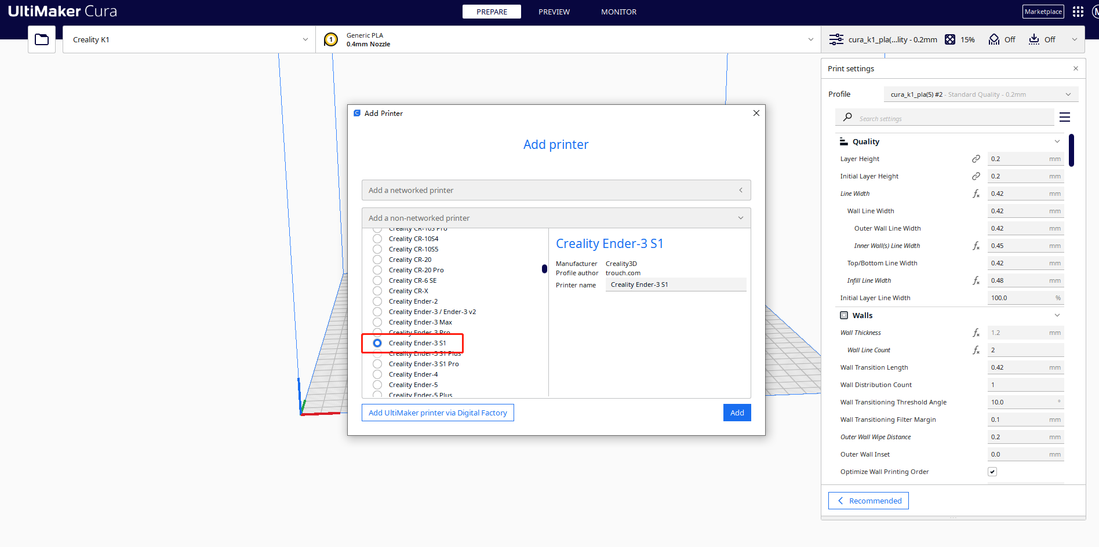This screenshot has height=547, width=1099.
Task: Select Creality CR-10S4 radio button
Action: (377, 239)
